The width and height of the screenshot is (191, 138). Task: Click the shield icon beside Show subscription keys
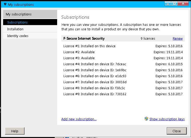point(146,119)
